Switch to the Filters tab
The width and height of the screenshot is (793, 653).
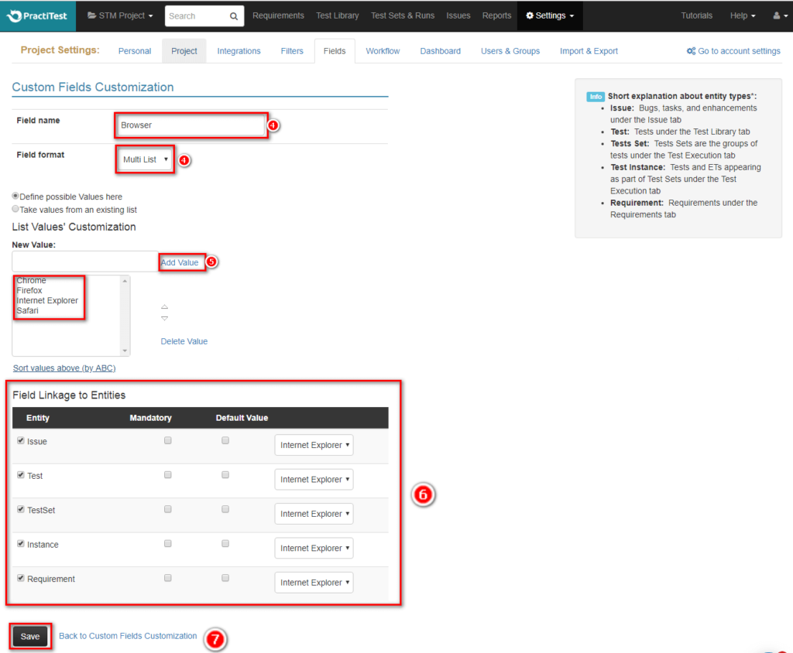[292, 51]
